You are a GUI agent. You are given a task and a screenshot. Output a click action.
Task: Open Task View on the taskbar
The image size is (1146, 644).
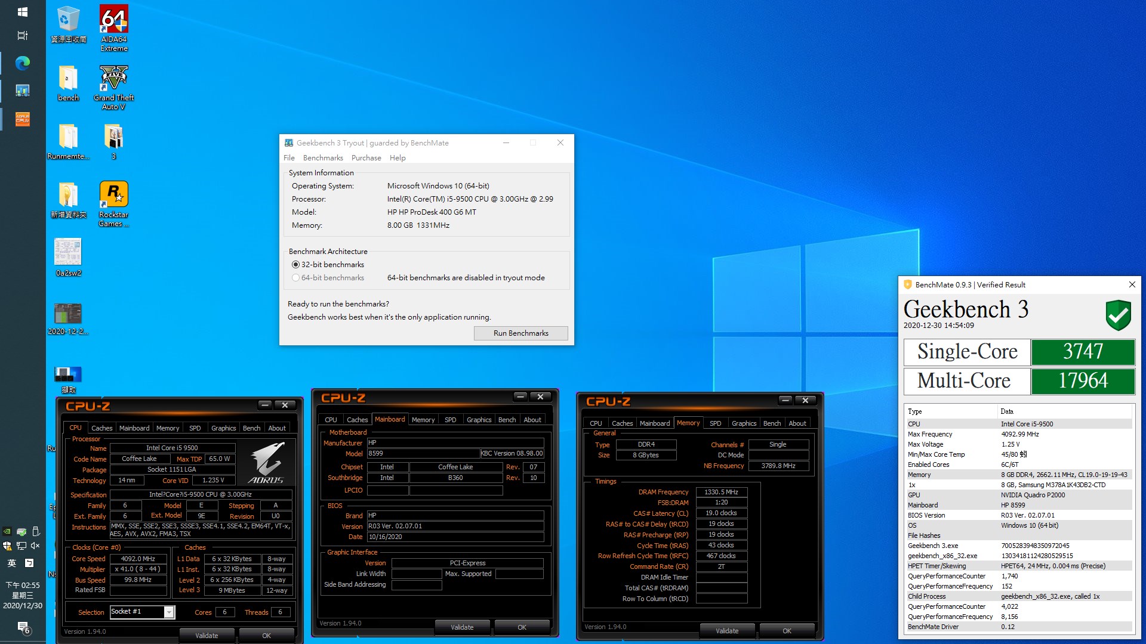pos(23,36)
